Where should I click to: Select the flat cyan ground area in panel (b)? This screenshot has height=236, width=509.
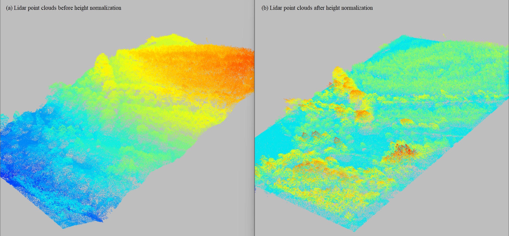[x=268, y=143]
